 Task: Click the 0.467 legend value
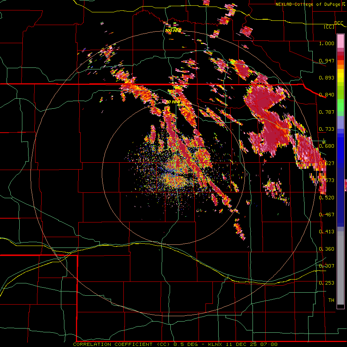(327, 215)
